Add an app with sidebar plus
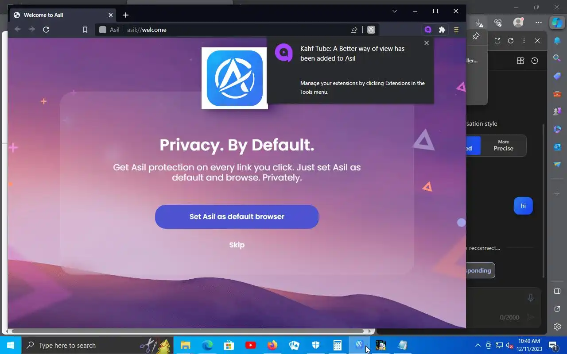This screenshot has width=567, height=354. coord(557,193)
